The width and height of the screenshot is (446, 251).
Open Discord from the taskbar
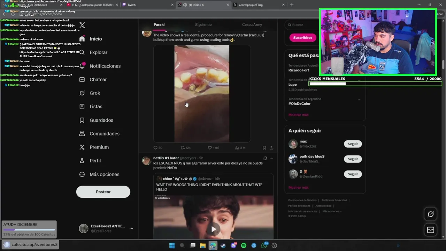tap(233, 245)
